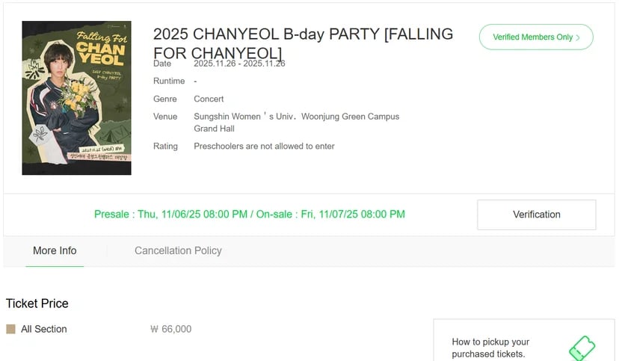Click the Concert genre value

[209, 99]
